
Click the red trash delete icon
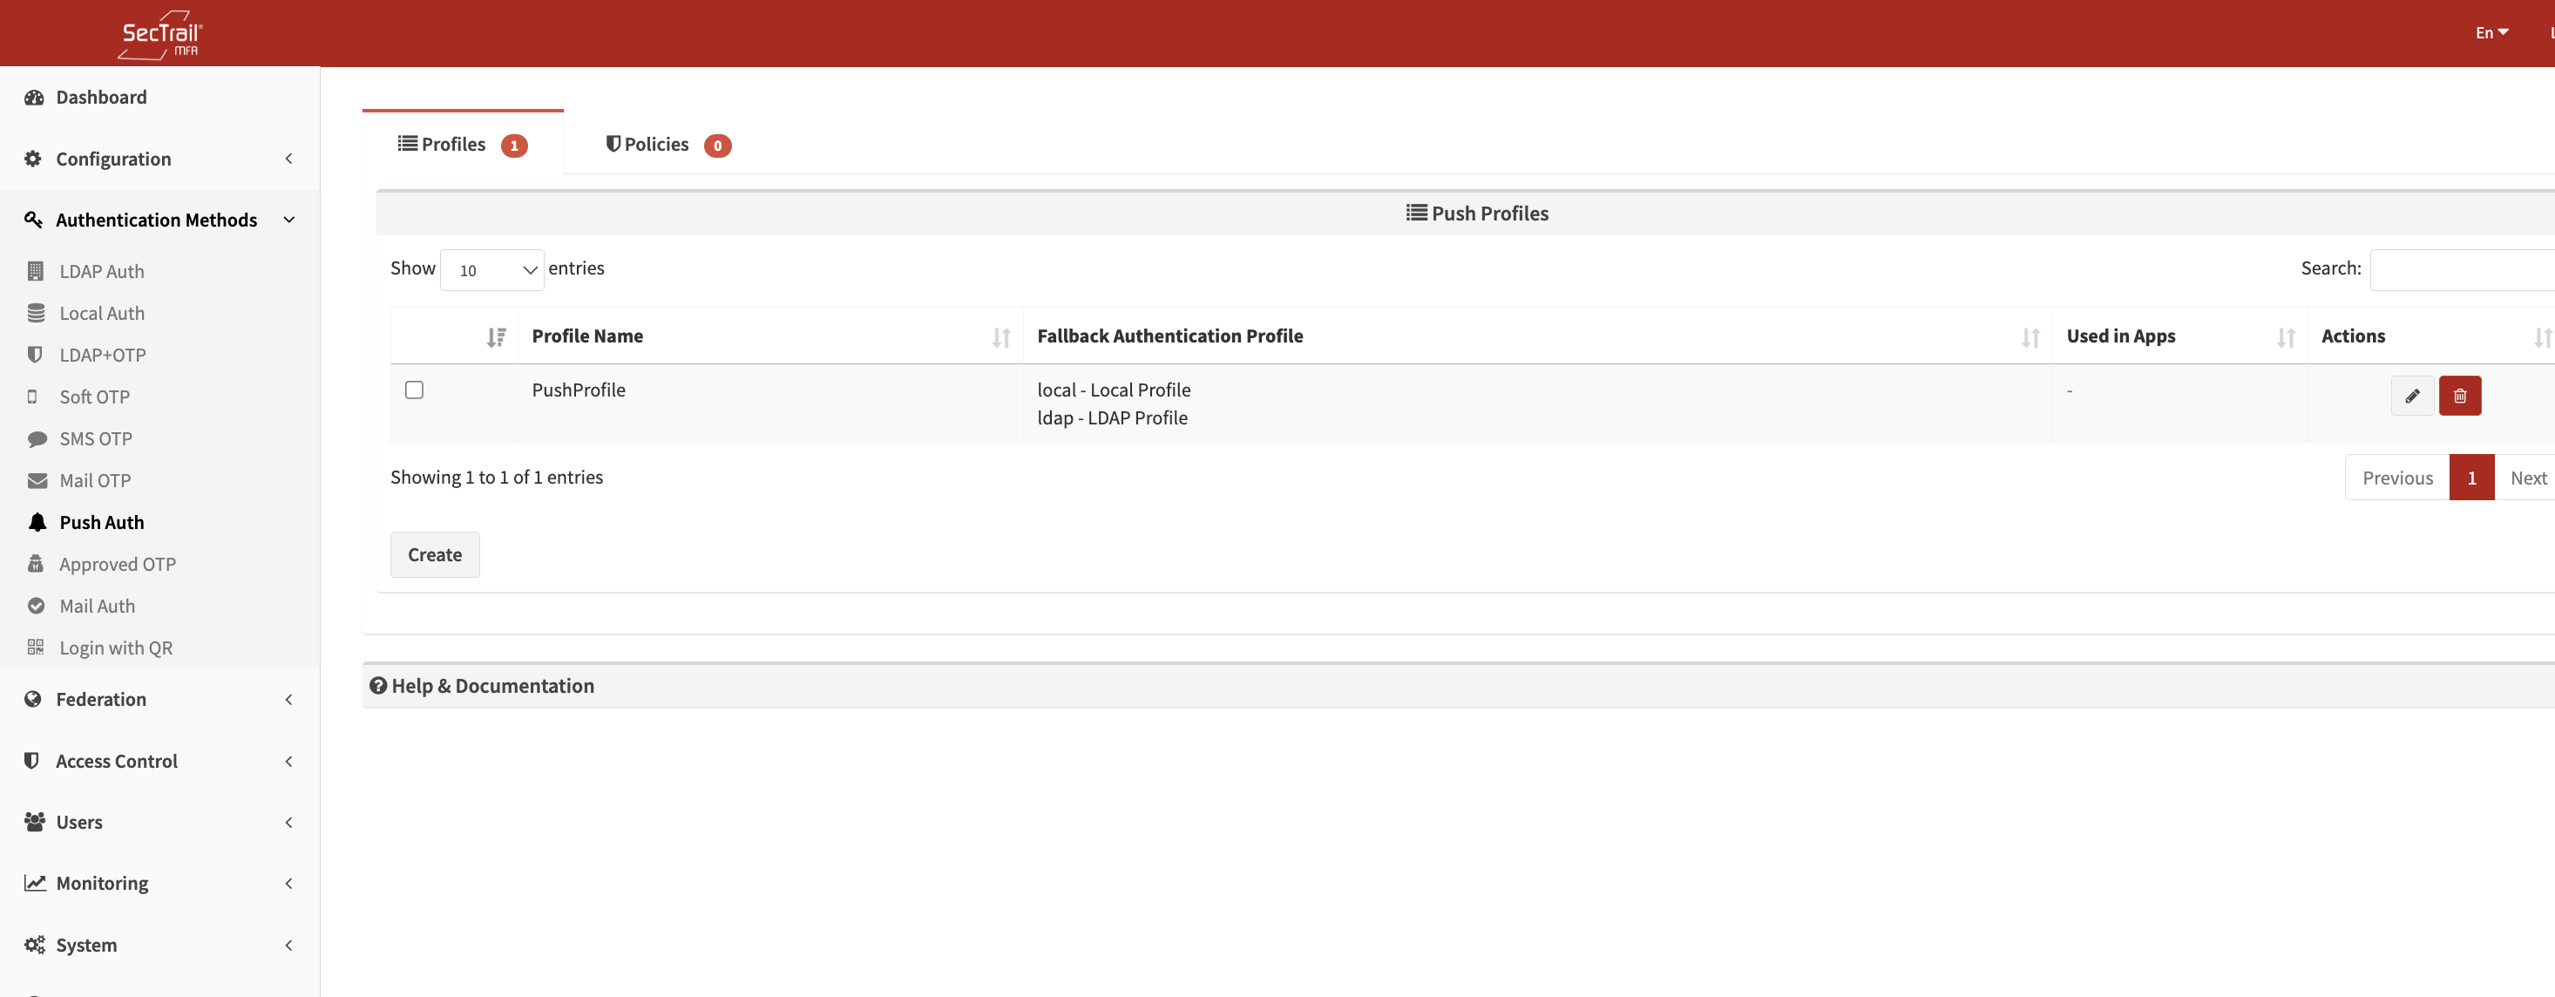[x=2459, y=396]
